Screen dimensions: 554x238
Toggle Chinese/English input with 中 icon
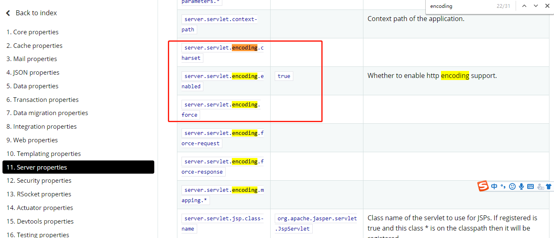pyautogui.click(x=494, y=186)
